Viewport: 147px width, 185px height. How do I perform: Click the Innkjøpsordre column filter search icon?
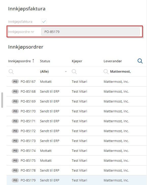pos(11,72)
